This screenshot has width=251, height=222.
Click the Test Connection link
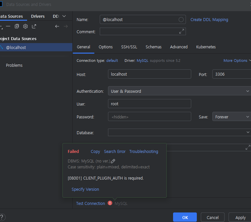pos(90,204)
